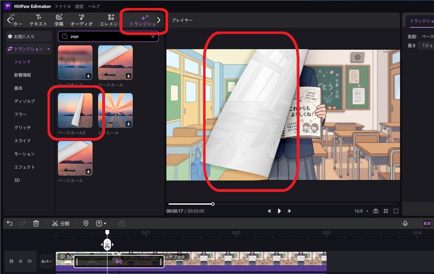434x274 pixels.
Task: Start voiceover recording with microphone icon
Action: point(405,224)
